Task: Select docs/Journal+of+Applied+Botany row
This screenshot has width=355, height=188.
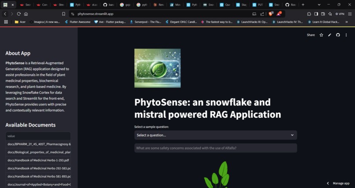Action: (x=38, y=184)
